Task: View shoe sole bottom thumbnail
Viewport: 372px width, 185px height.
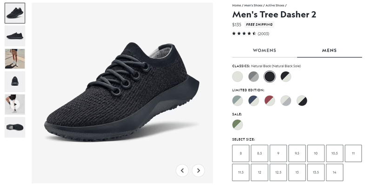Action: click(15, 127)
